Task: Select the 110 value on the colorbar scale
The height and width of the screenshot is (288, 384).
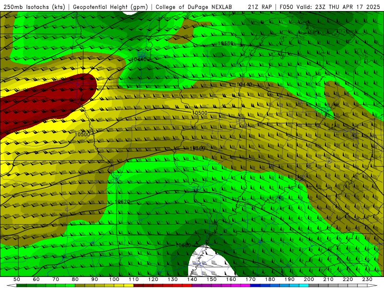Action: [x=134, y=279]
